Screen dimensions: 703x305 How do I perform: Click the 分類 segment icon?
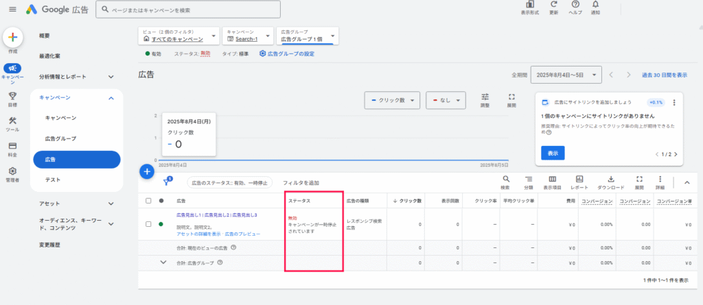coord(529,182)
